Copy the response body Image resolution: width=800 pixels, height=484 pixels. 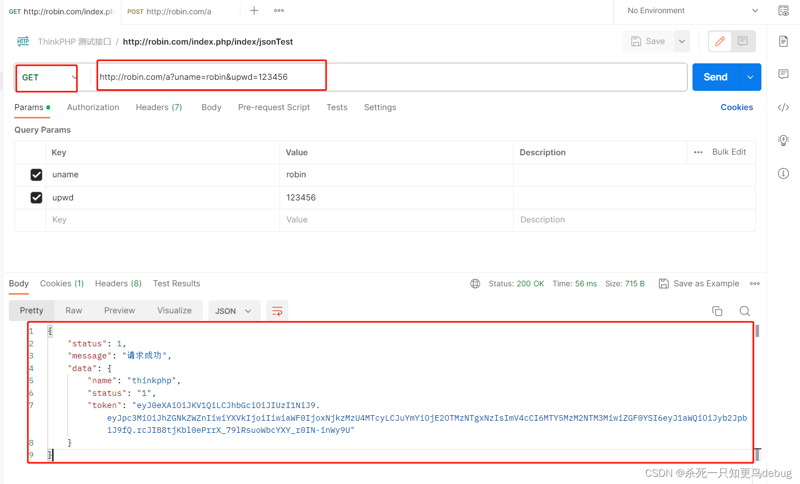click(x=717, y=311)
